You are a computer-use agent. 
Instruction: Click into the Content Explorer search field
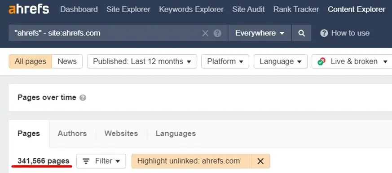105,33
